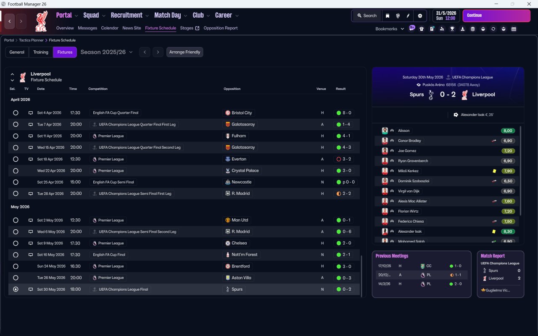Open the Search button
Image resolution: width=538 pixels, height=336 pixels.
coord(367,16)
